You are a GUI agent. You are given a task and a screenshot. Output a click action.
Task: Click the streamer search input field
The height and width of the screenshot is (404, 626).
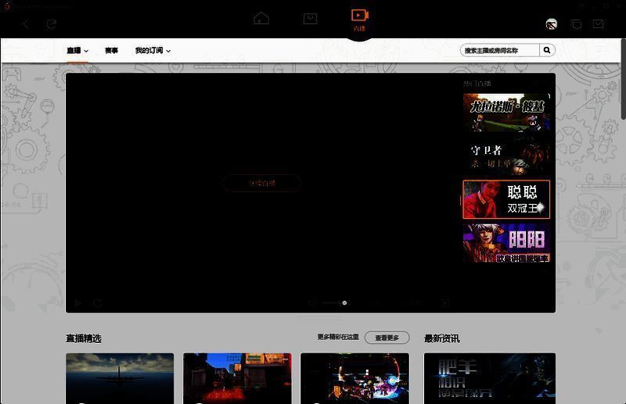[500, 50]
